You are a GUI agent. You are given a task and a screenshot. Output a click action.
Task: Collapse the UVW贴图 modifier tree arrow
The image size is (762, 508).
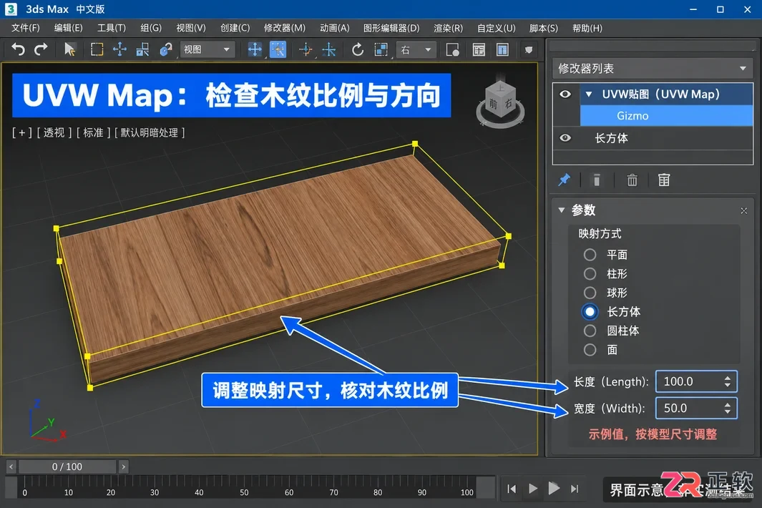(589, 94)
